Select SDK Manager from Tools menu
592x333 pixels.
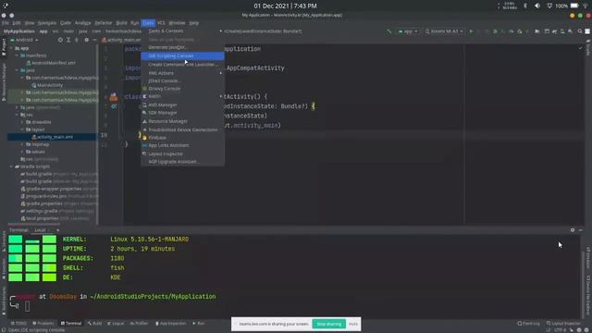[183, 113]
